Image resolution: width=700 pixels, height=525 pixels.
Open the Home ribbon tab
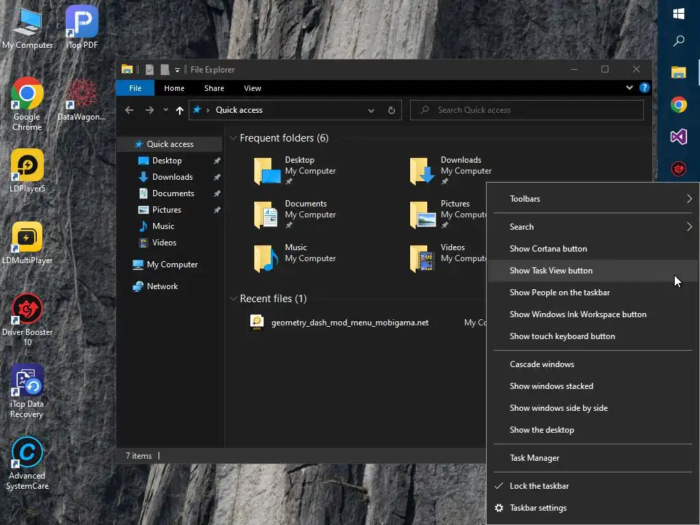(174, 88)
